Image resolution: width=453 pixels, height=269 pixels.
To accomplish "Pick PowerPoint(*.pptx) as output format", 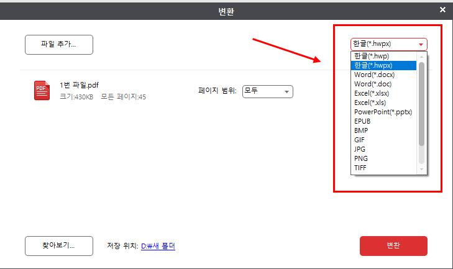I will [383, 112].
